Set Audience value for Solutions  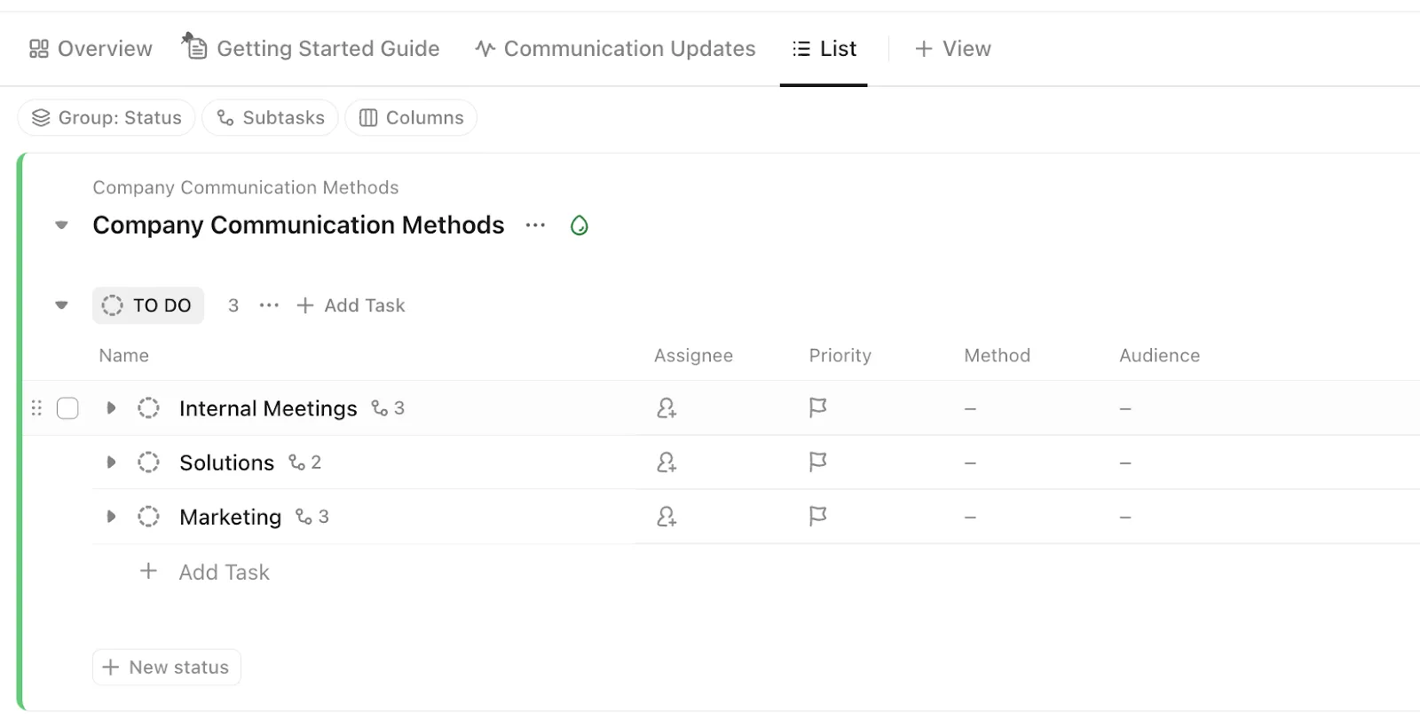[x=1125, y=463]
